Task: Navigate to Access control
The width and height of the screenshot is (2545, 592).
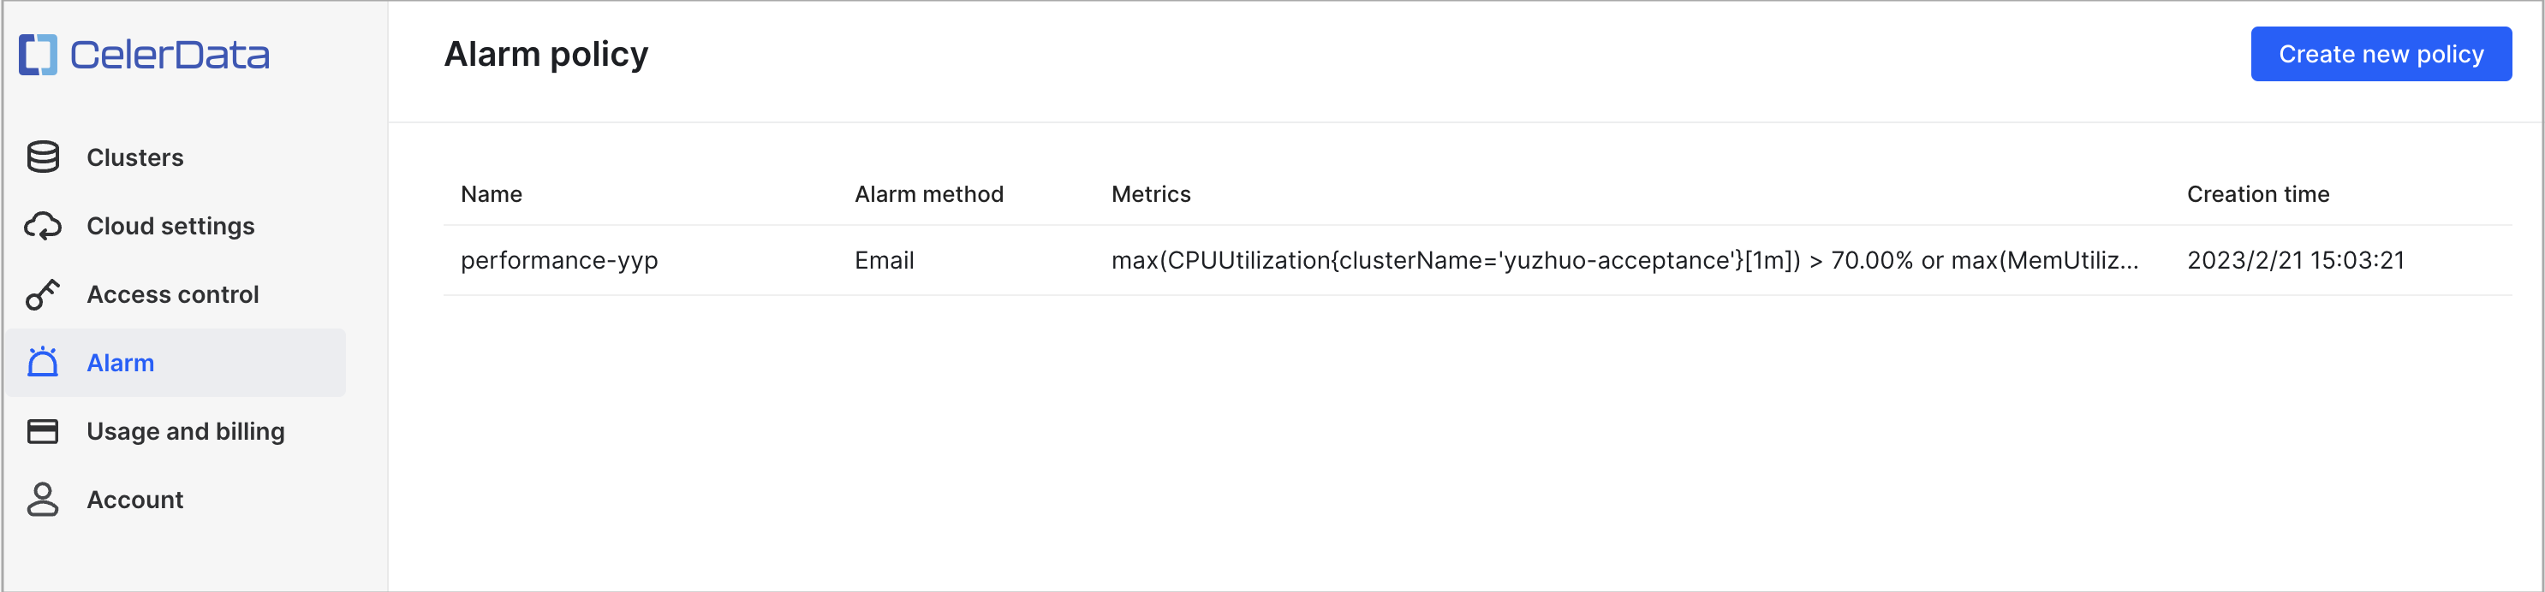Action: coord(173,294)
